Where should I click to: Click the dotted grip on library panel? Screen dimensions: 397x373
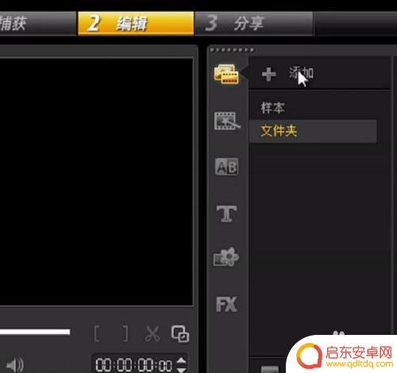(x=232, y=50)
